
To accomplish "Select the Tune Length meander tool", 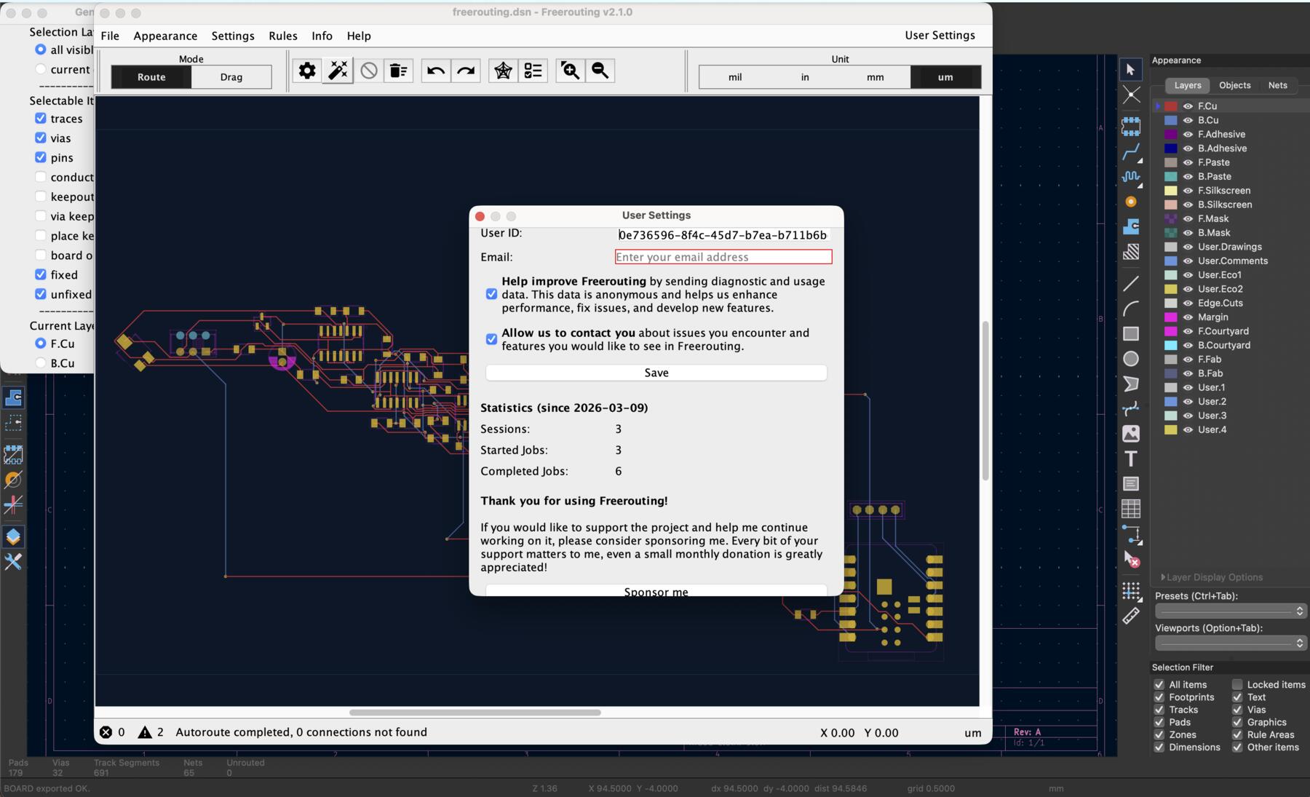I will click(x=1130, y=176).
